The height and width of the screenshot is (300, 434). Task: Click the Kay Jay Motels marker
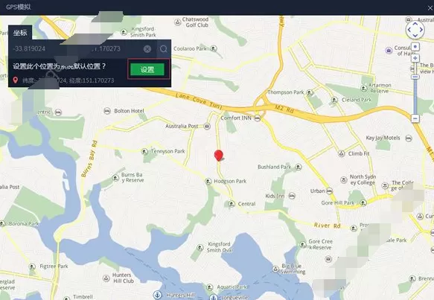(x=409, y=138)
